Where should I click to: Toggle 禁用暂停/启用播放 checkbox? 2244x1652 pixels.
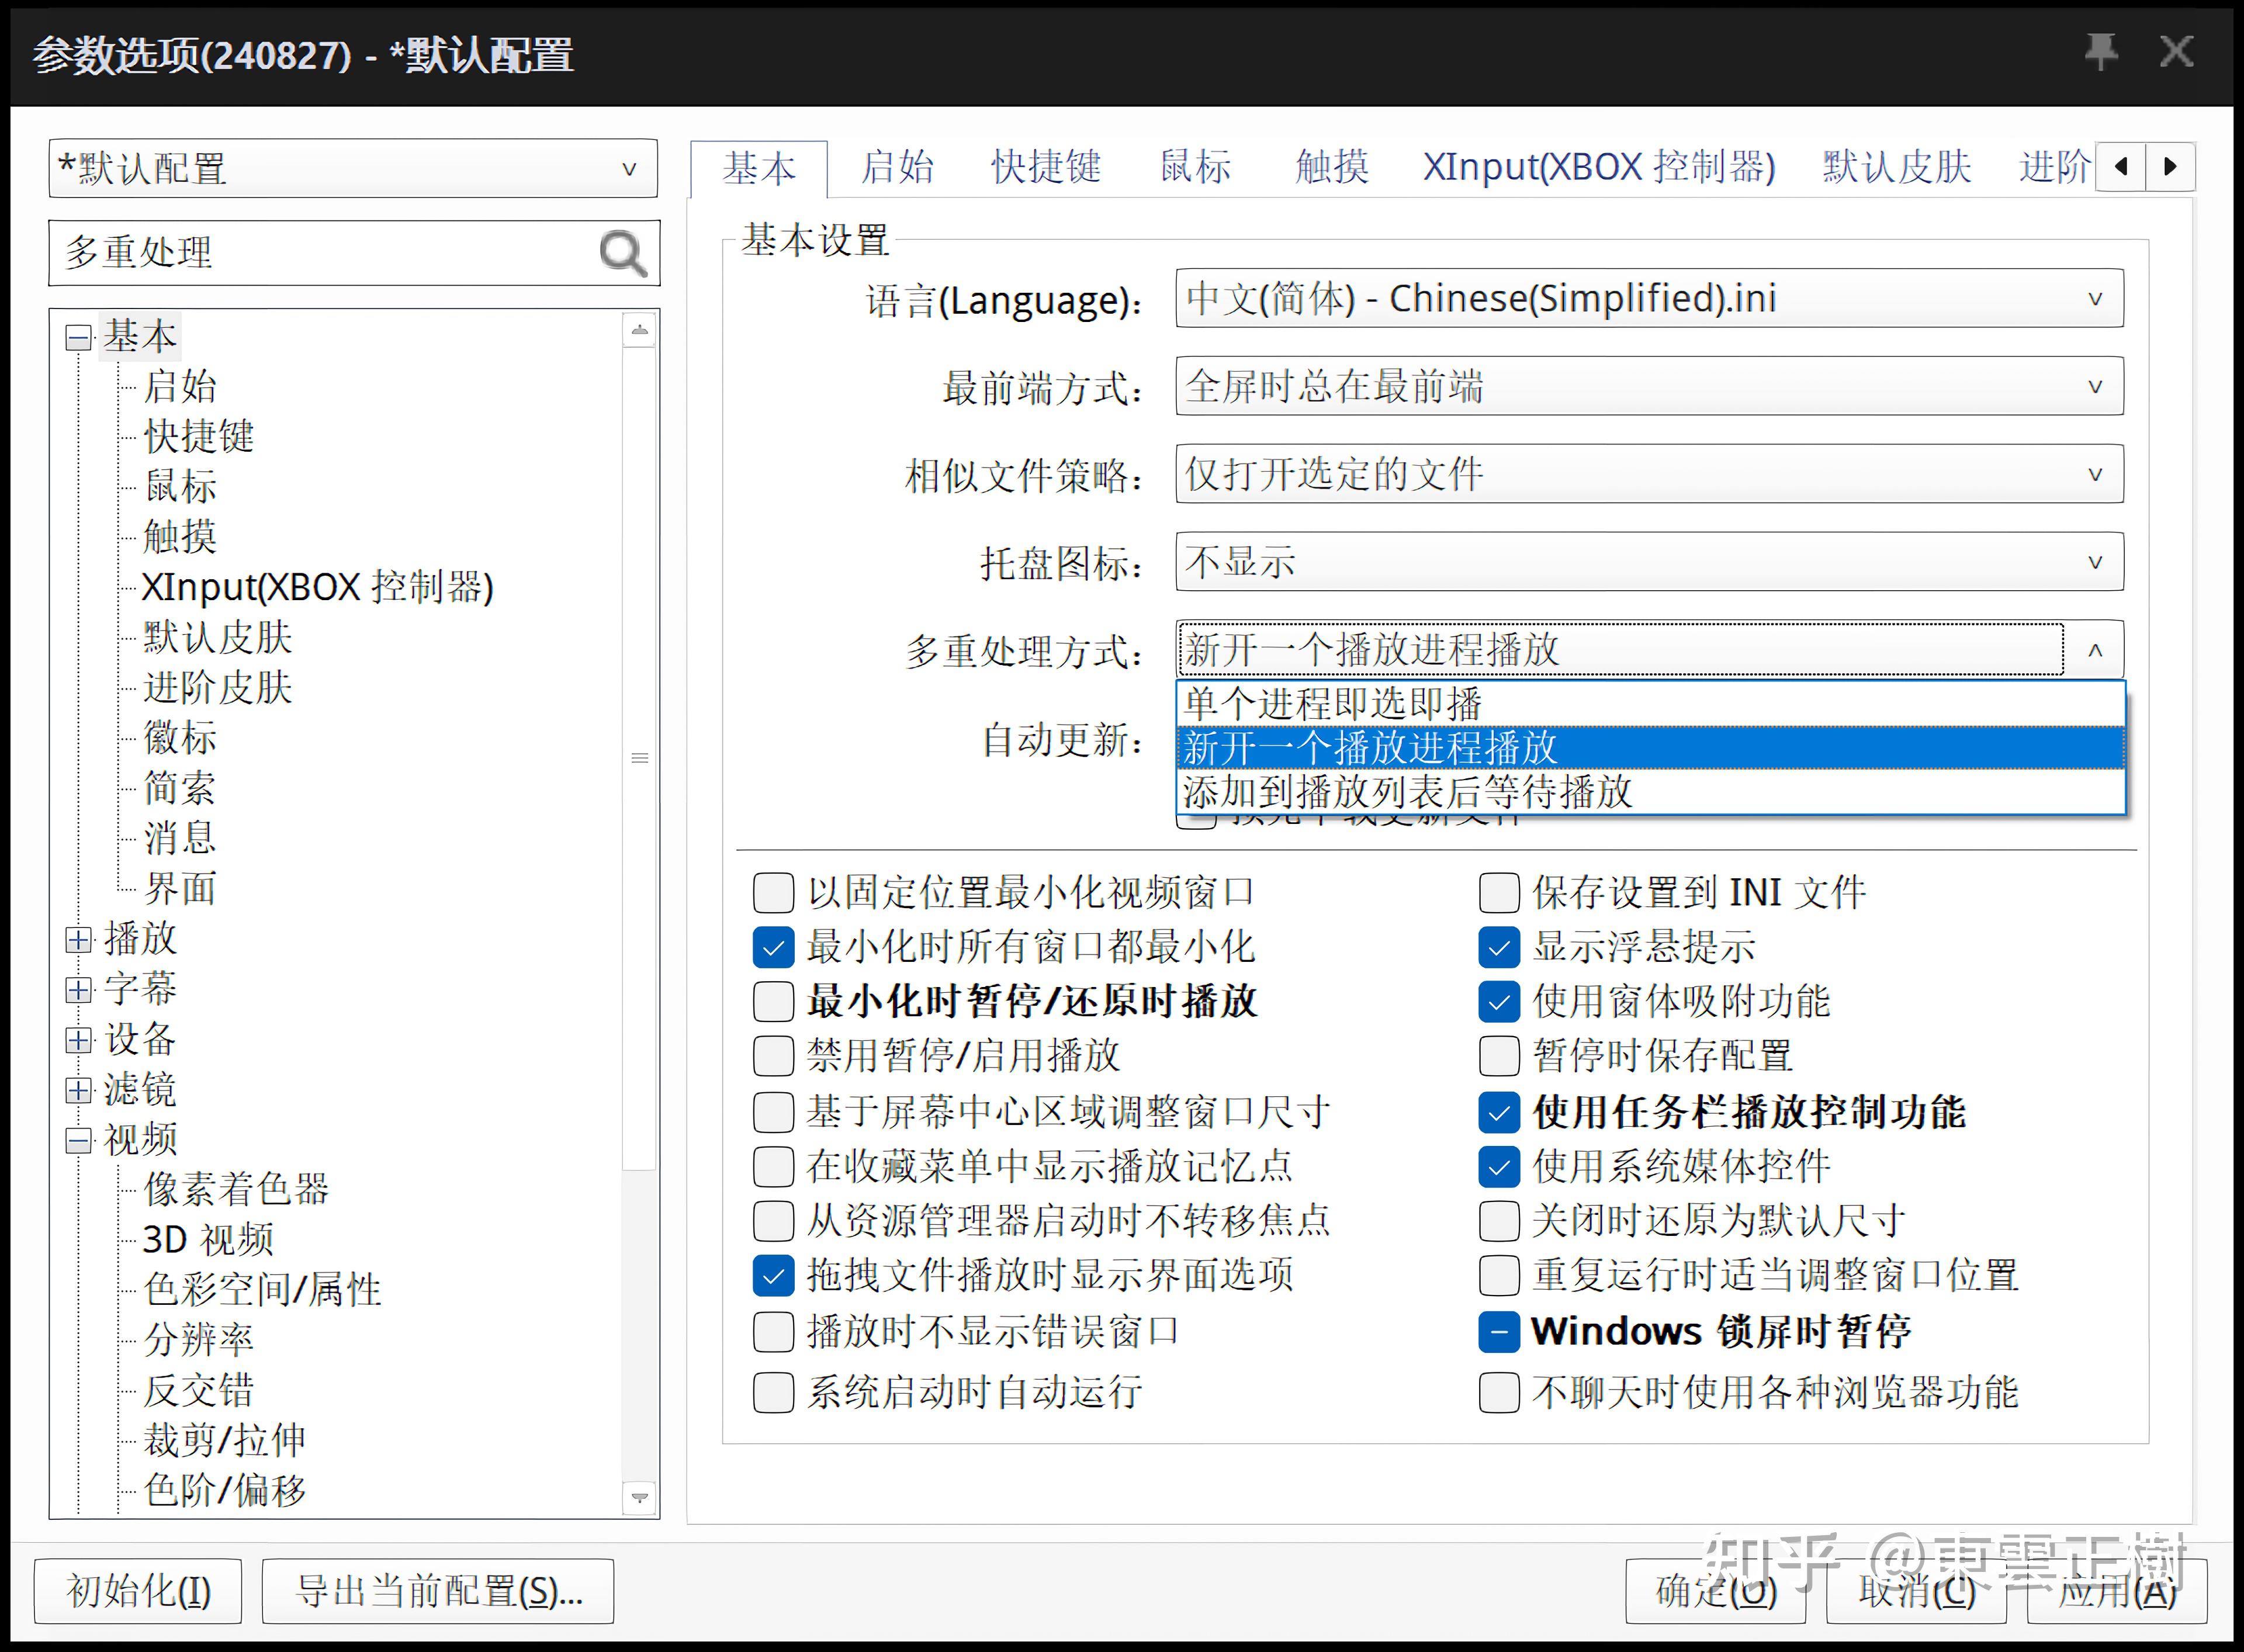pyautogui.click(x=773, y=1055)
